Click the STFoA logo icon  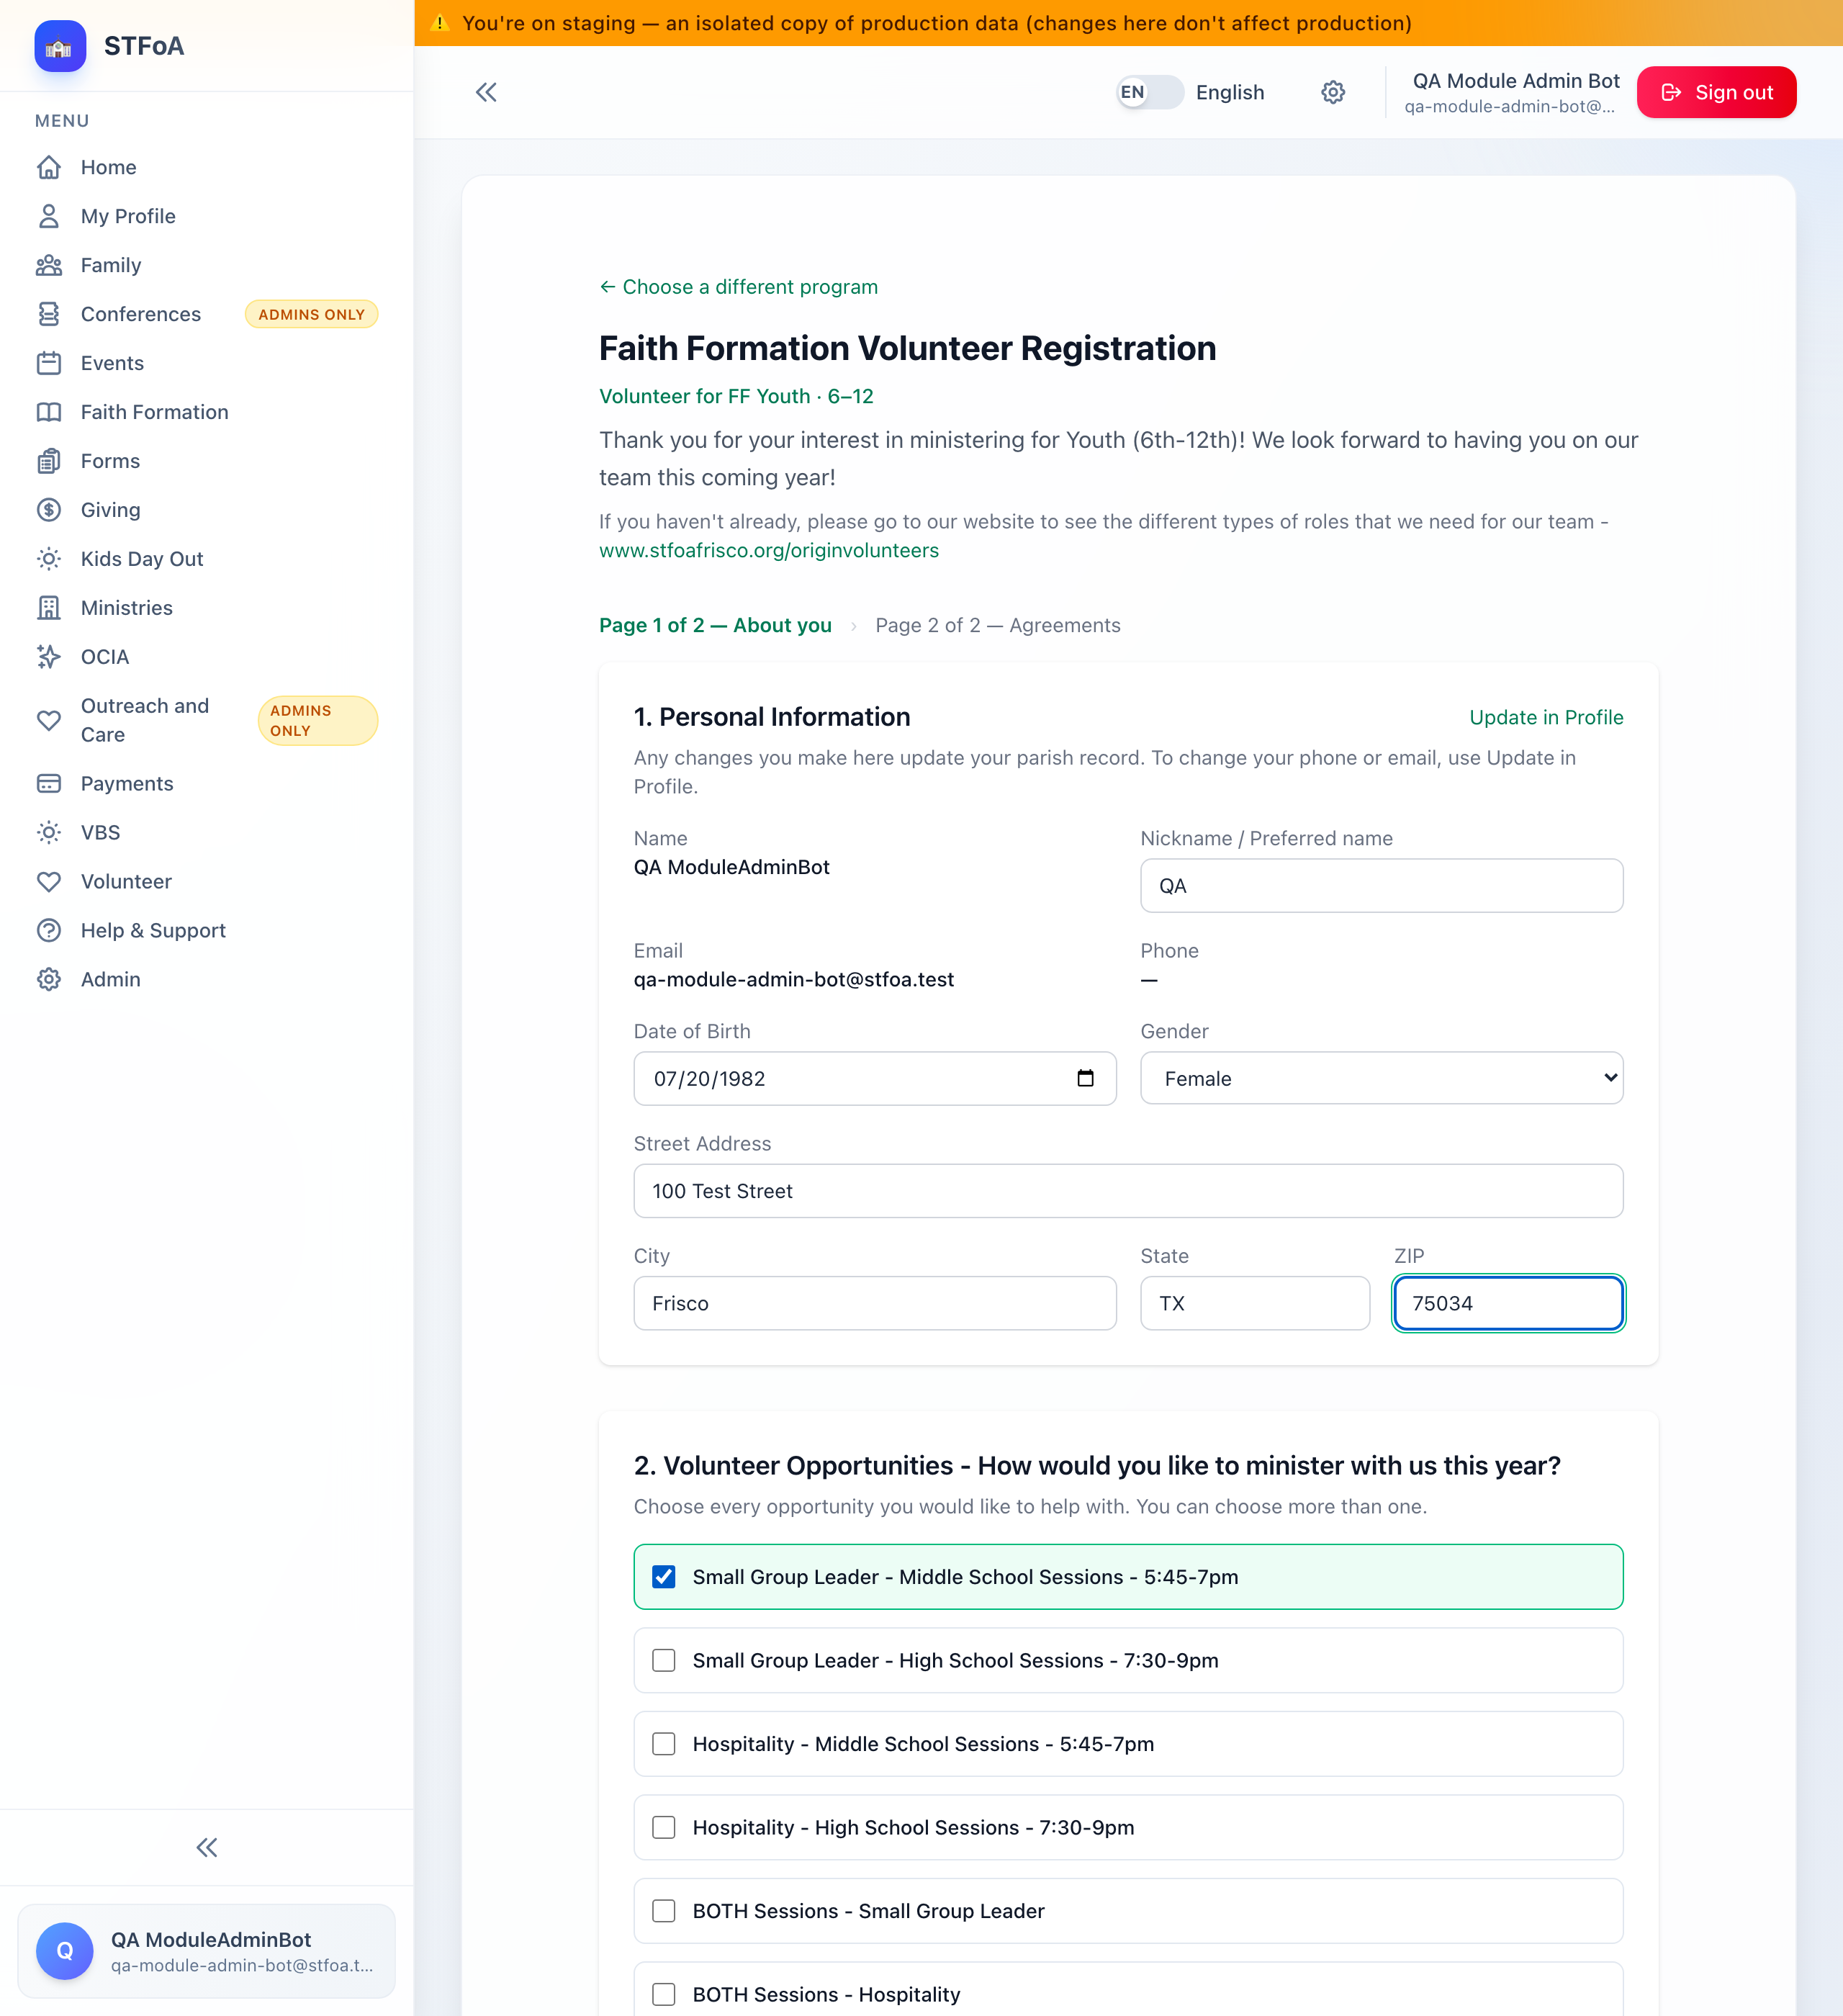coord(60,46)
